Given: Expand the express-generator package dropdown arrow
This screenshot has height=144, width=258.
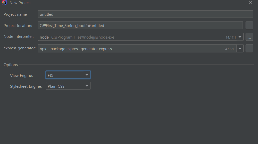Looking at the screenshot, I should tap(240, 49).
